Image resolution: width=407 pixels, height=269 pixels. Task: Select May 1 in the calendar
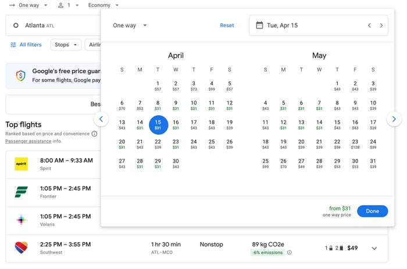click(x=337, y=86)
